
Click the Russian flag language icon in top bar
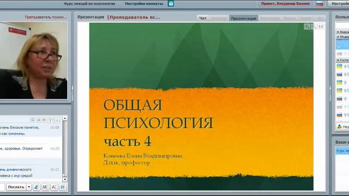320,4
